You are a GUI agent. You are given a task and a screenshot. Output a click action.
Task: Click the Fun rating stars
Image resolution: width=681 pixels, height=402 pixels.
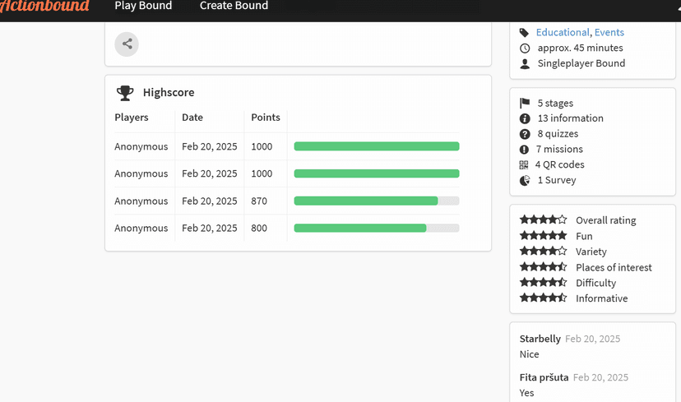(543, 236)
